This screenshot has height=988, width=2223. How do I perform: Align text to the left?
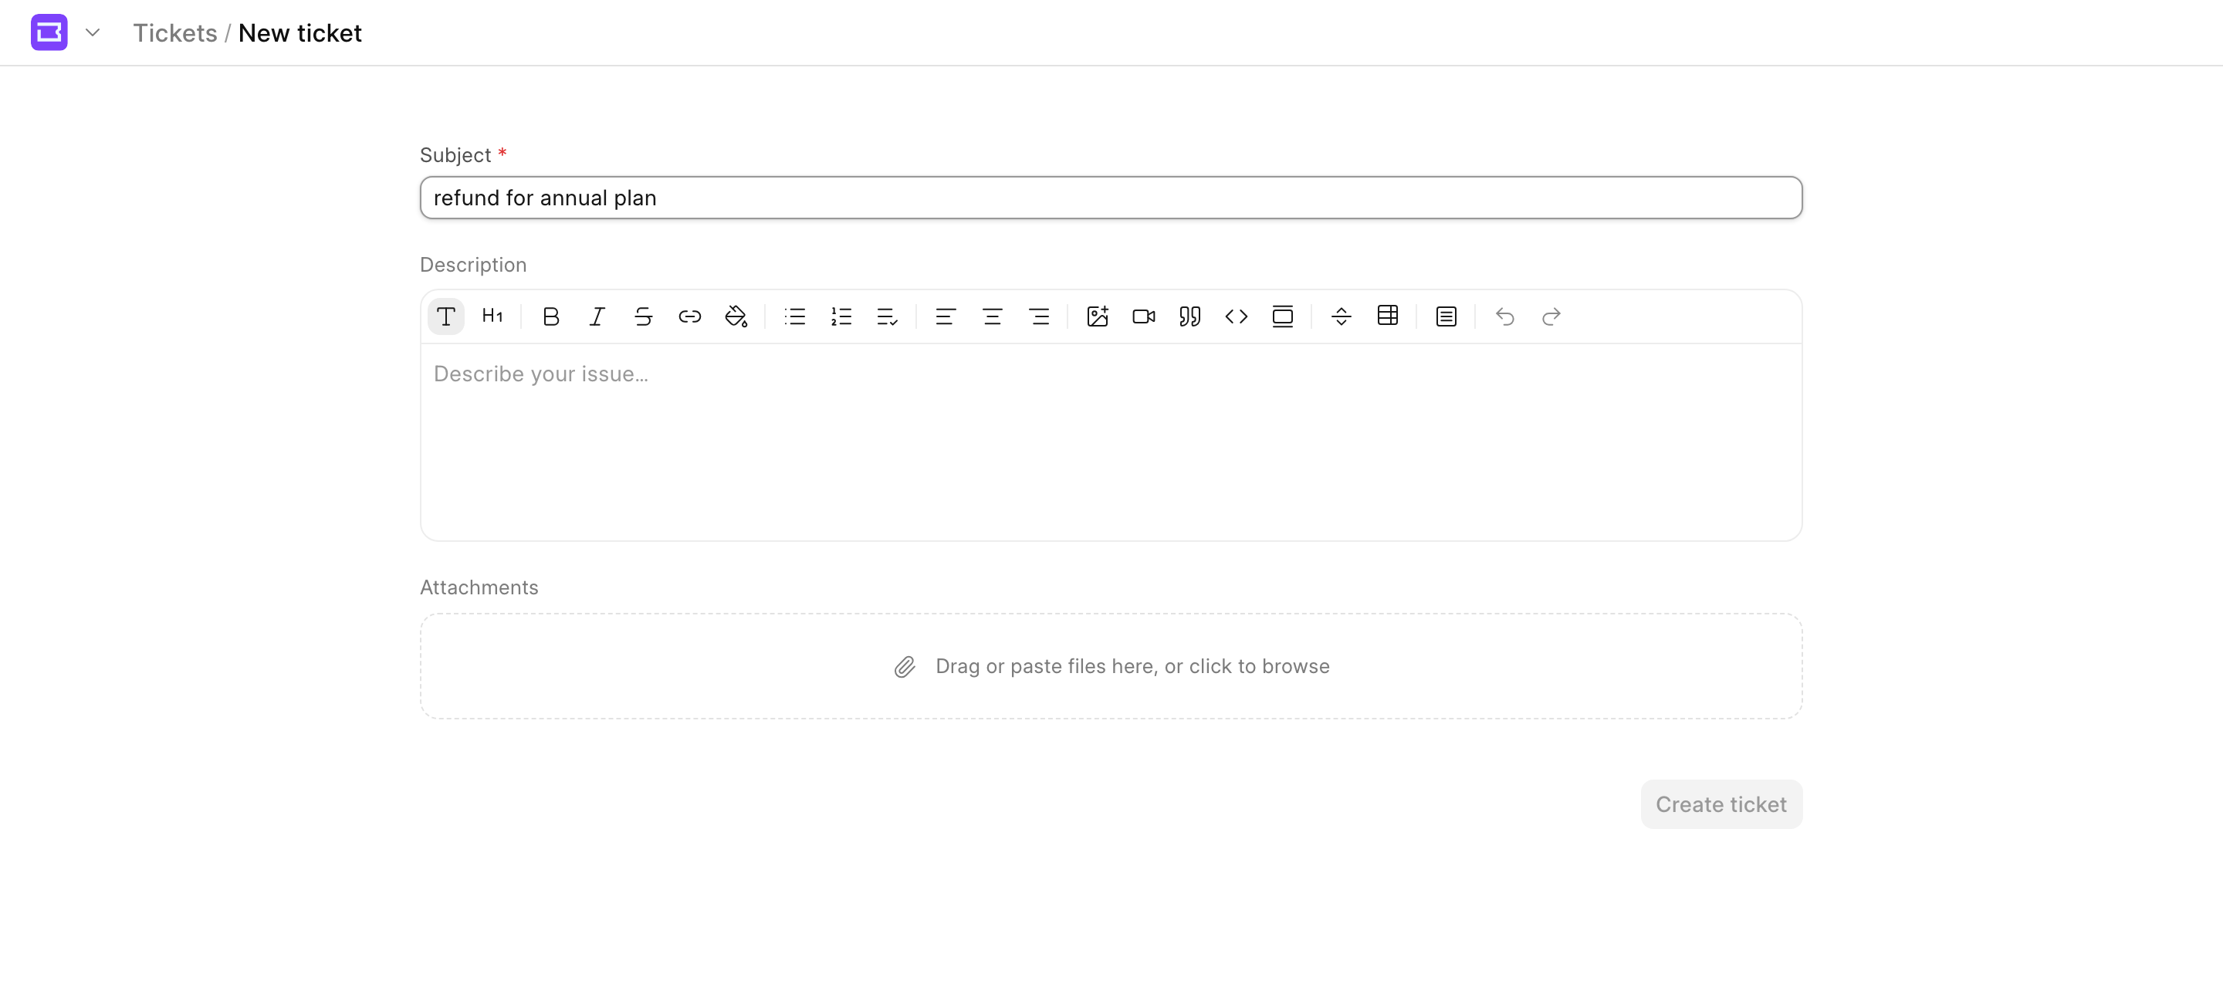pos(946,316)
